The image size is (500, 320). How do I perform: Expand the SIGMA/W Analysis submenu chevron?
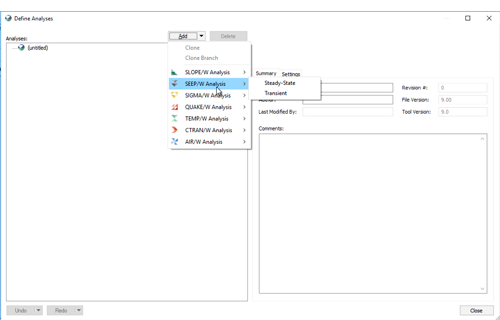click(x=244, y=95)
